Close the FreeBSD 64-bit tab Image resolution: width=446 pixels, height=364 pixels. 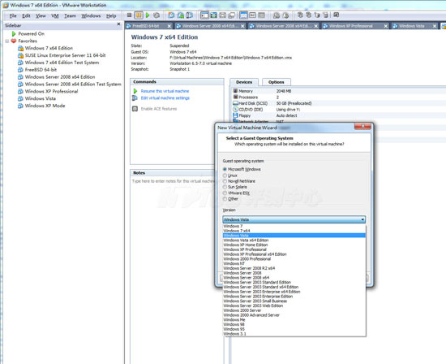(x=169, y=26)
